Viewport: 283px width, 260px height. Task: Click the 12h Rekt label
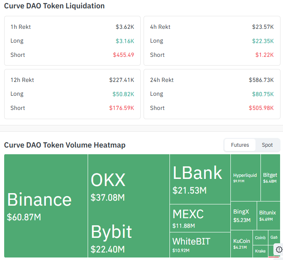point(22,80)
